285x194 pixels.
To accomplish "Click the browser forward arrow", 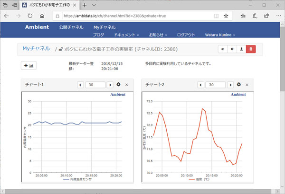I will (x=18, y=16).
